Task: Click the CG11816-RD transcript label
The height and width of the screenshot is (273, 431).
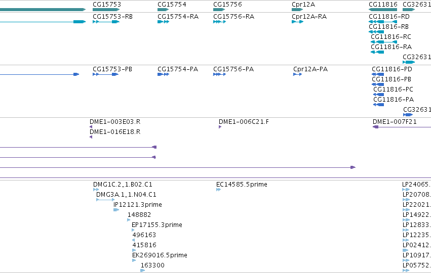Action: [389, 17]
